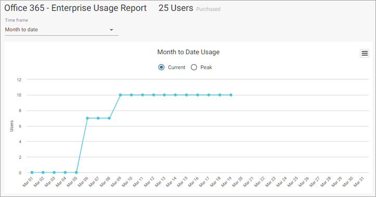Click the Month to Date Usage chart title

[188, 52]
